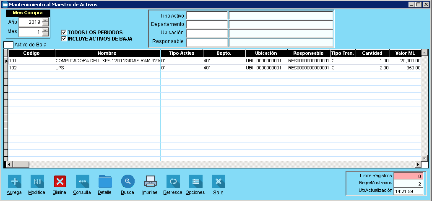Click the Valor ML column header

click(x=405, y=53)
